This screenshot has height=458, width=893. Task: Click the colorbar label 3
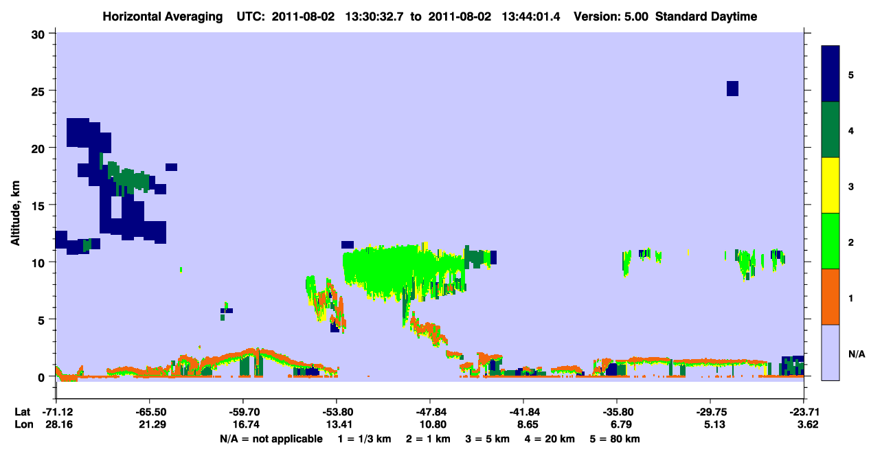point(850,186)
